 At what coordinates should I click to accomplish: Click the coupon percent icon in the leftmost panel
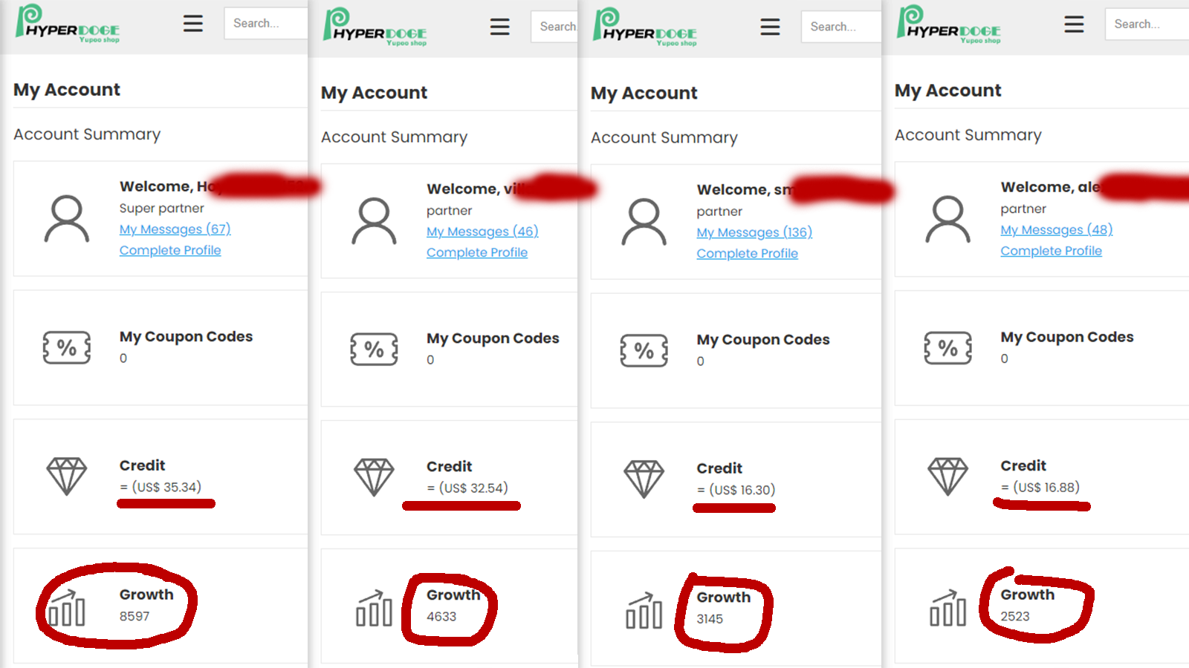pos(67,347)
